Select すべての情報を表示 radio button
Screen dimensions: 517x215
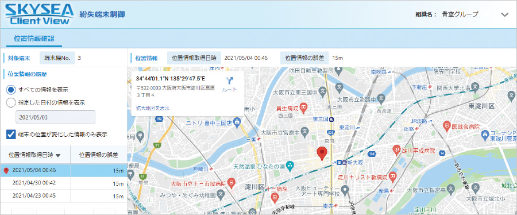coord(11,89)
